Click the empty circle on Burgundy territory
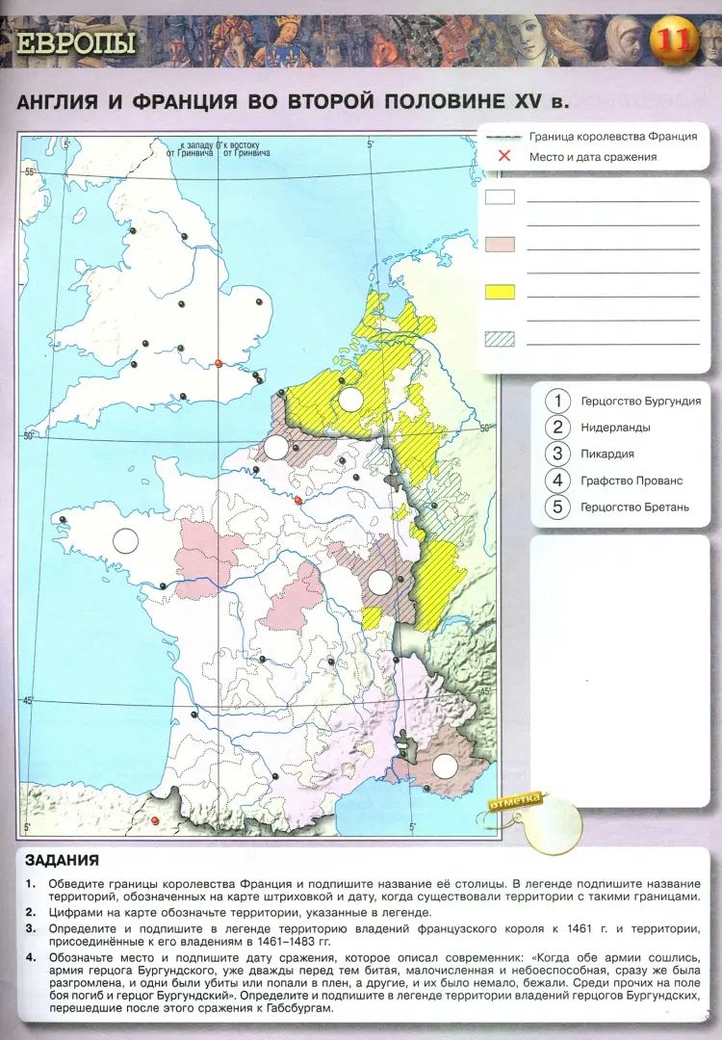This screenshot has width=722, height=1040. [380, 583]
